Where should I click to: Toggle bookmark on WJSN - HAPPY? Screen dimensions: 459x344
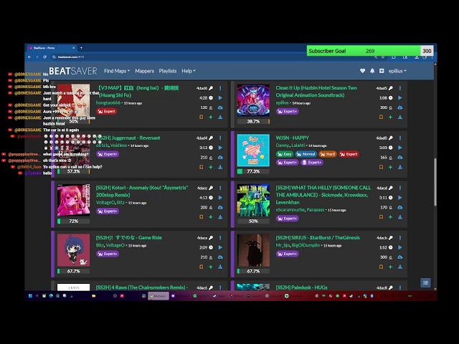pyautogui.click(x=381, y=167)
